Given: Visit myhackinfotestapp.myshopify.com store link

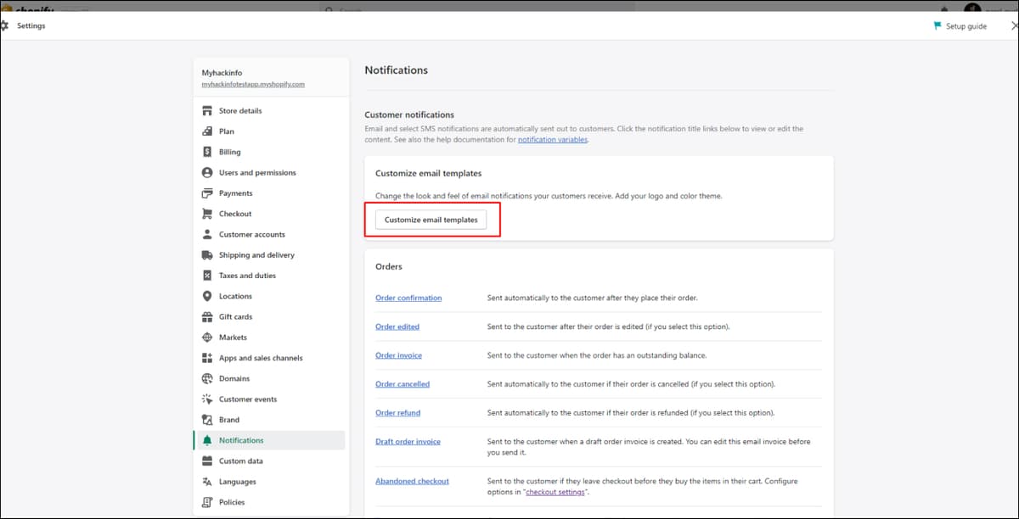Looking at the screenshot, I should click(253, 85).
